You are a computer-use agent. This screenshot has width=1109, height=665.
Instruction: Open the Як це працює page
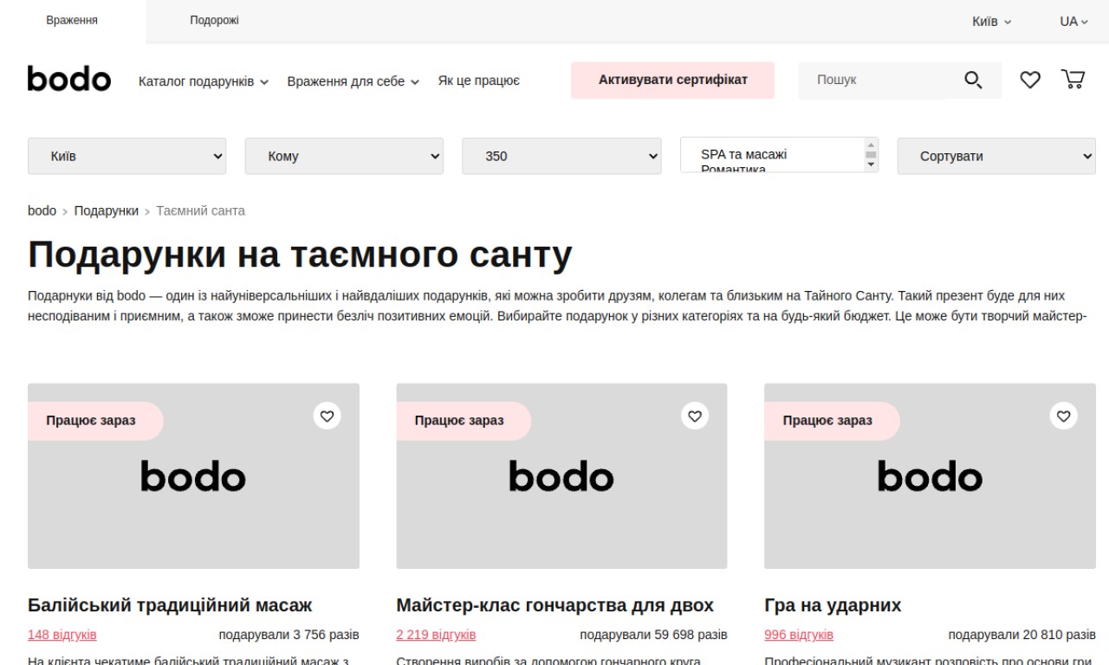pyautogui.click(x=479, y=81)
